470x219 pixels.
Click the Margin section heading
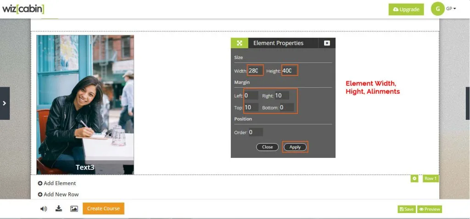click(242, 82)
